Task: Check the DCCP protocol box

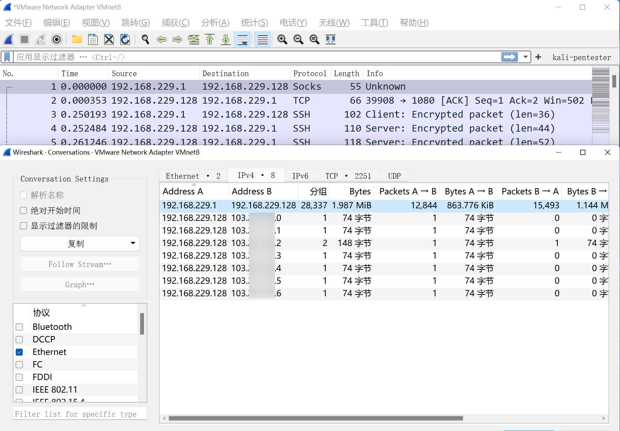Action: point(19,340)
